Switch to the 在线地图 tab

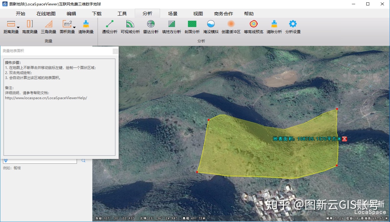pos(46,14)
